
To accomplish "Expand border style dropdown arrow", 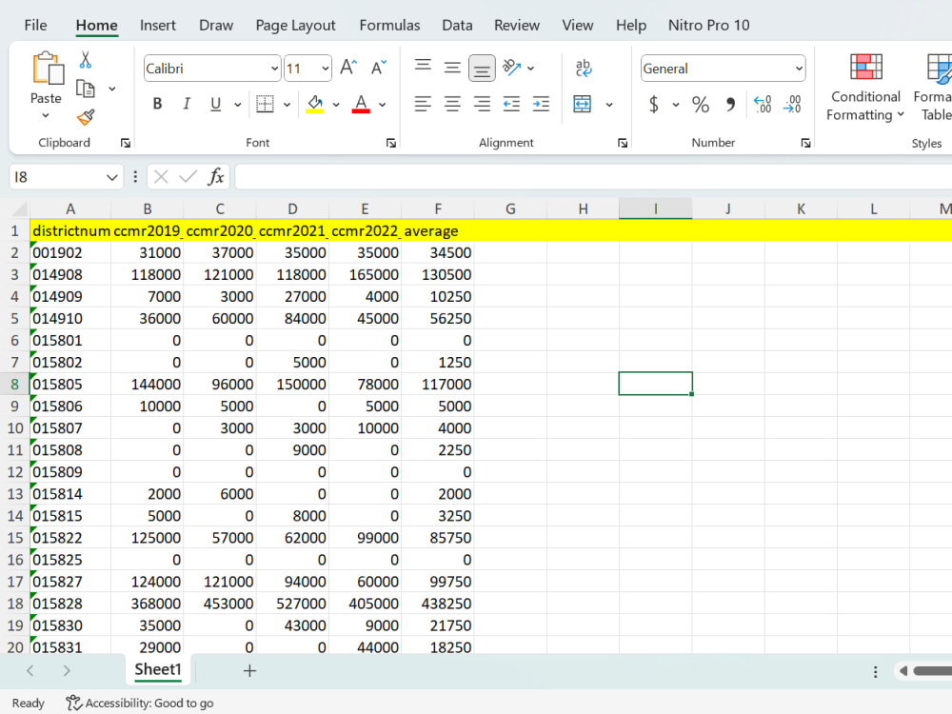I will pos(288,105).
